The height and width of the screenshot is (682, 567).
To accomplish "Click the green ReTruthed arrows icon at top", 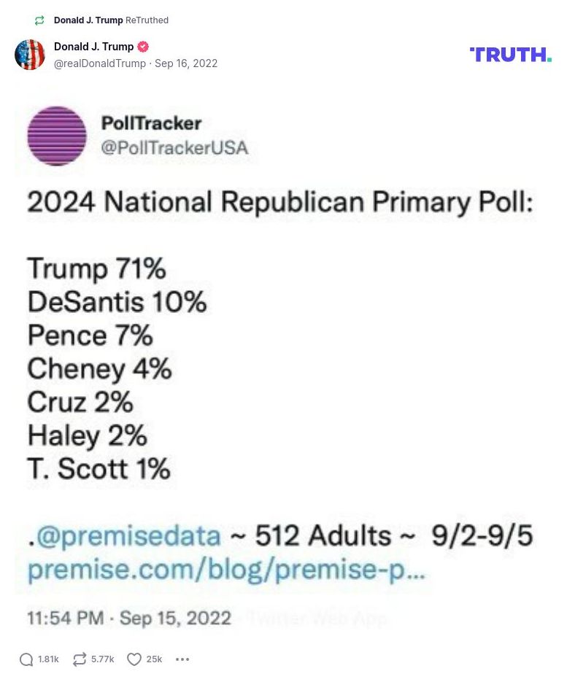I will (39, 20).
